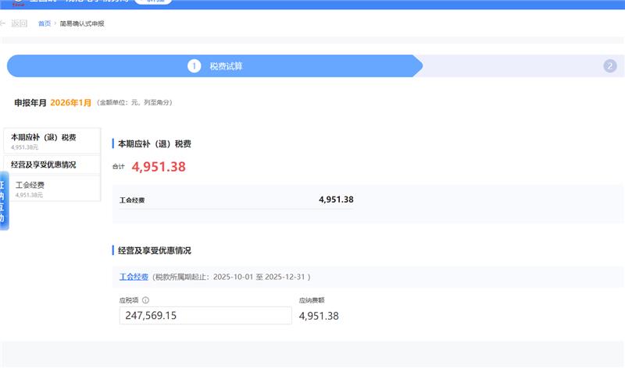Open the 征纳互动 floating side panel
Viewport: 625px width, 368px height.
click(x=2, y=201)
